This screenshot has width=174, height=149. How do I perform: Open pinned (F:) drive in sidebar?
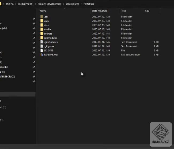(2, 72)
